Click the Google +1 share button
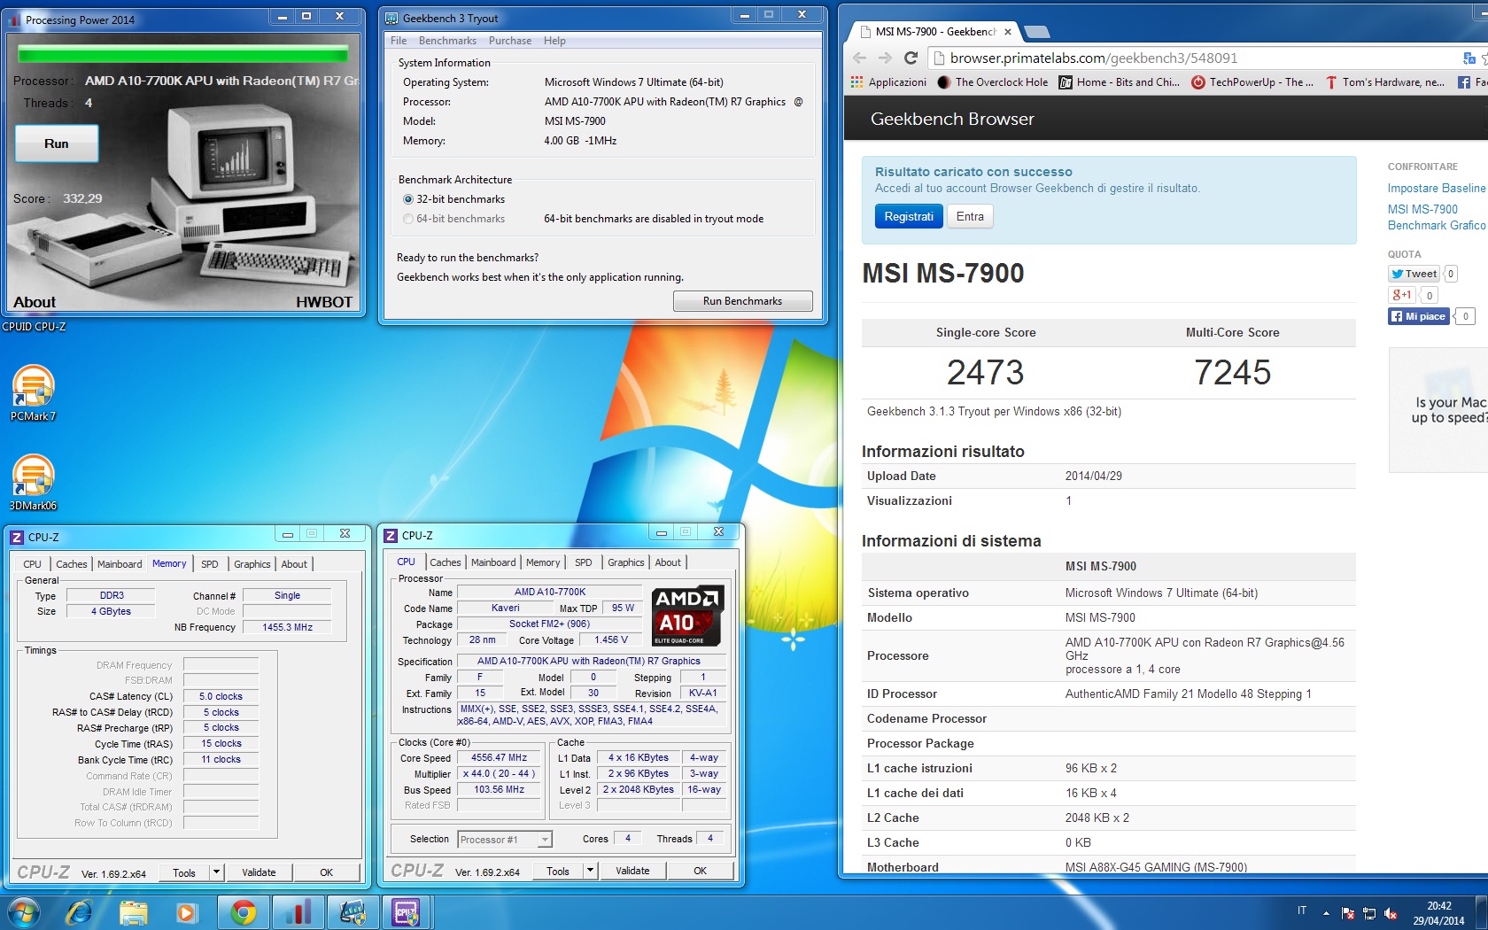 point(1401,295)
